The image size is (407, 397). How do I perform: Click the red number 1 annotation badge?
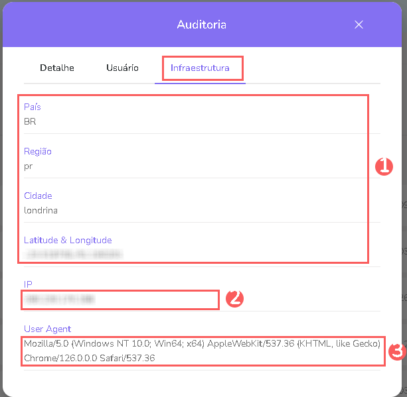384,166
